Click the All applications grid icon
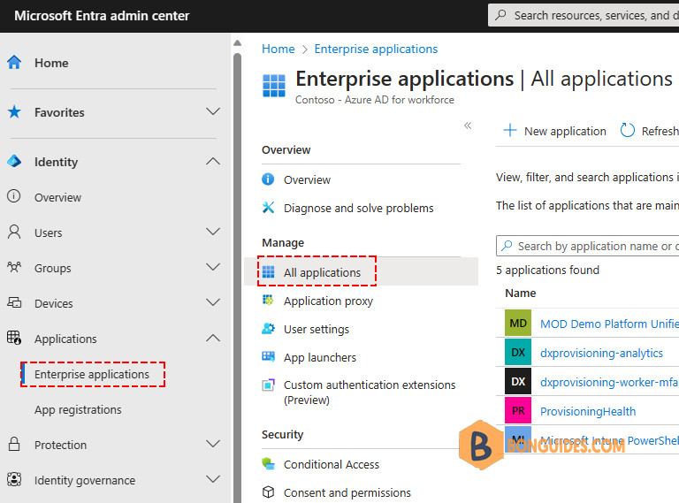Screen dimensions: 679x503 [x=268, y=272]
